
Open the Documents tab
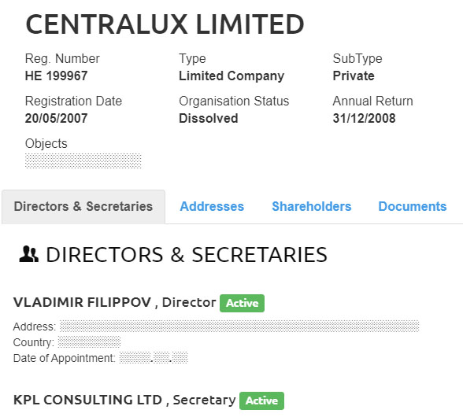(413, 206)
